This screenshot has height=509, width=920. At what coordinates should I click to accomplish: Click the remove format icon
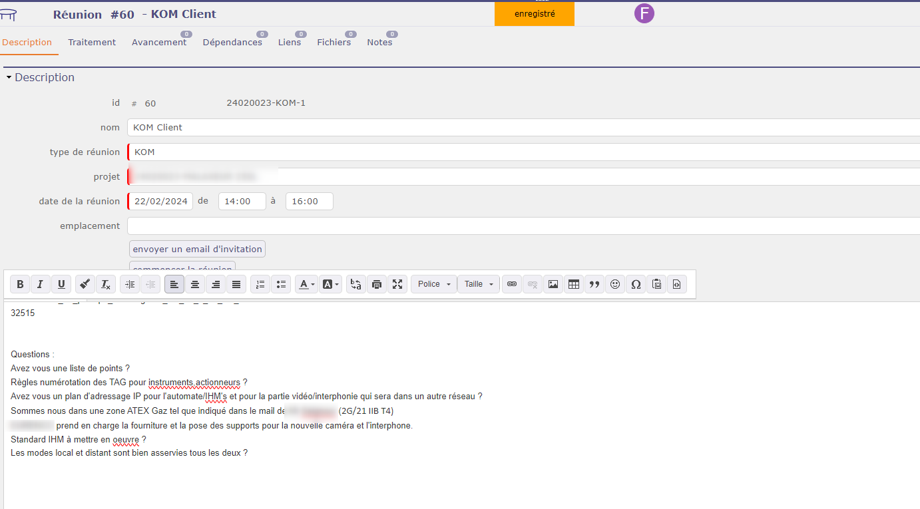coord(105,284)
